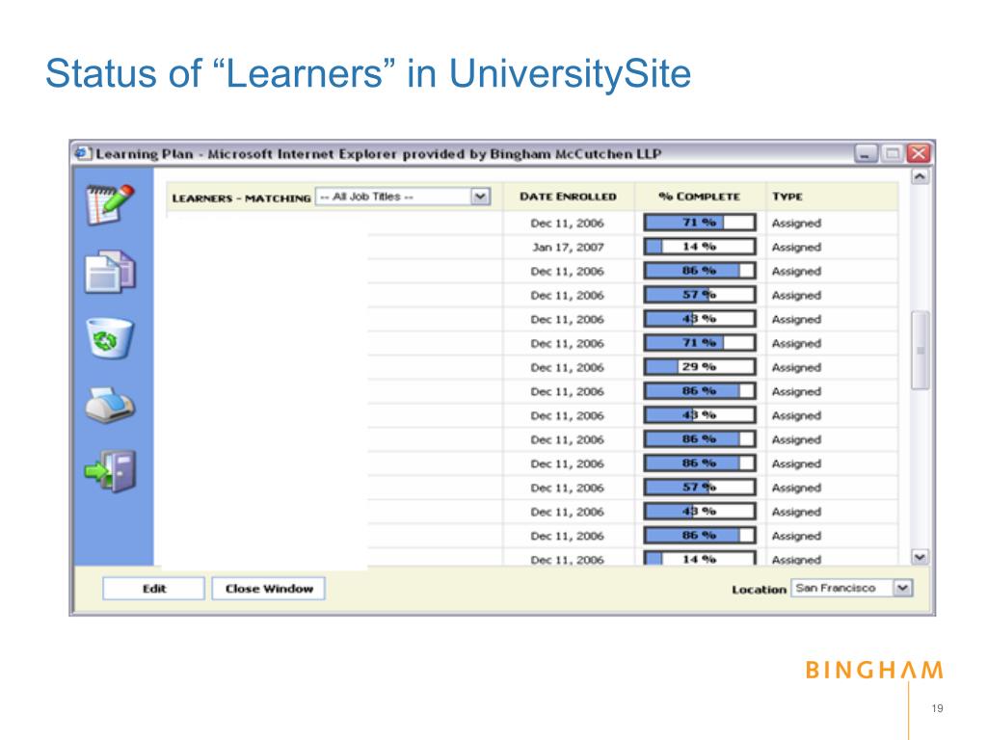The width and height of the screenshot is (987, 740).
Task: Click the 29 % progress bar
Action: coord(700,367)
